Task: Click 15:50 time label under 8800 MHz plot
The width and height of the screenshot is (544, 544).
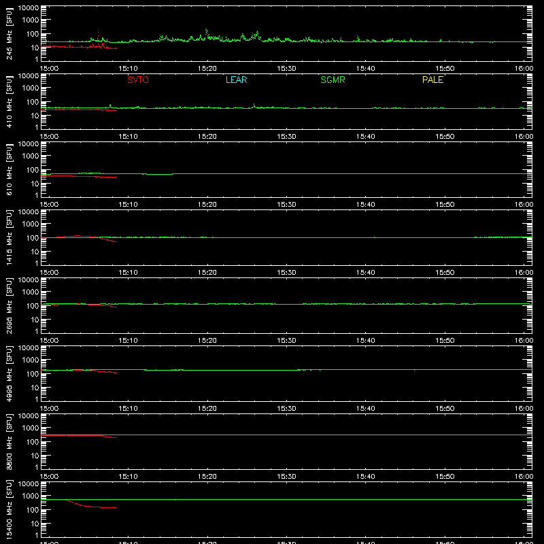Action: point(445,477)
